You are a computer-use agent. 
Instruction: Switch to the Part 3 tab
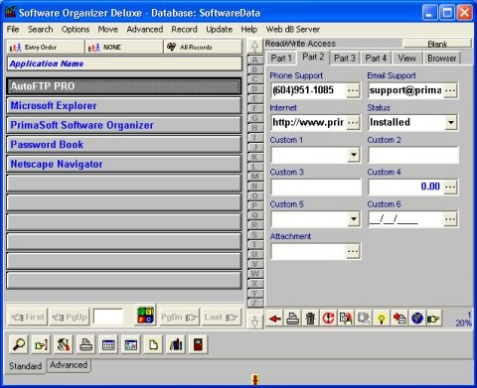tap(345, 59)
